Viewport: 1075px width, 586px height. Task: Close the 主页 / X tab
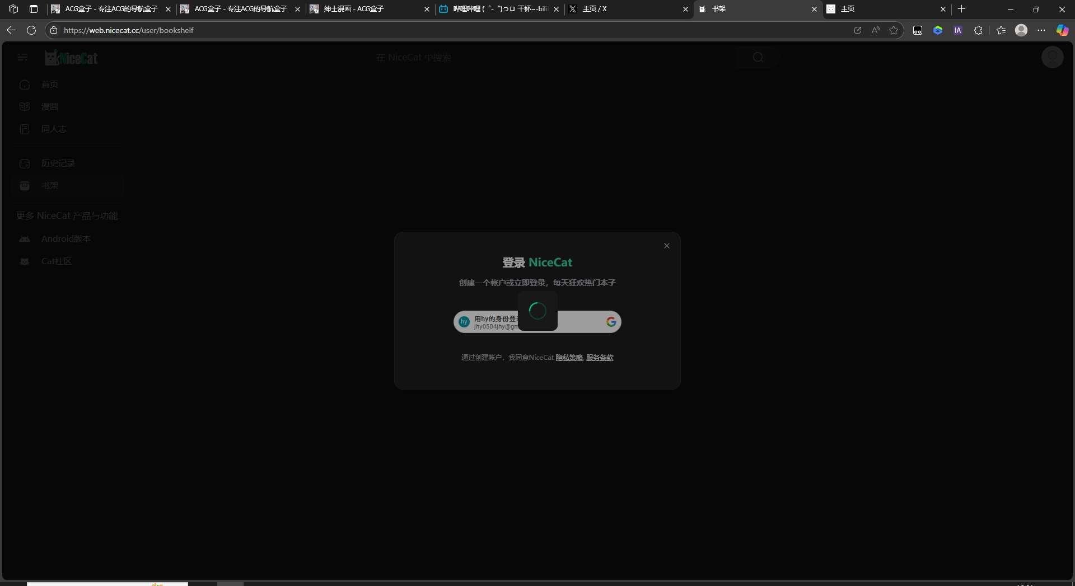[x=685, y=9]
